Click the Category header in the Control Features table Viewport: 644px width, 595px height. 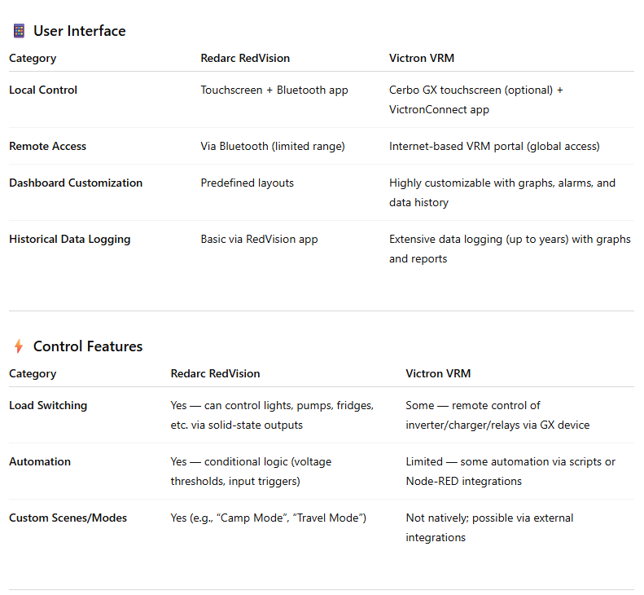tap(33, 373)
